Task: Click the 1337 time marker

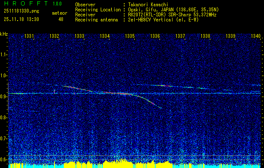Action: coord(180,36)
